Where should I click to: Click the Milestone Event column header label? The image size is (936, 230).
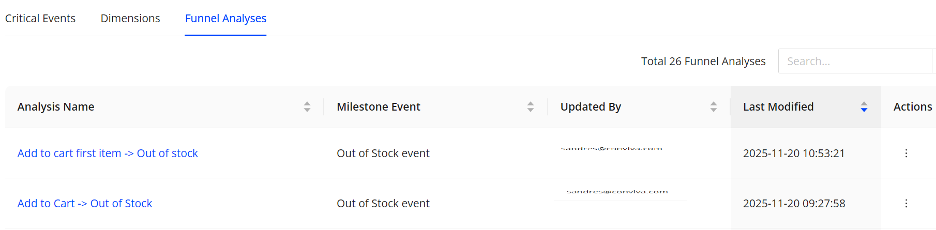(379, 107)
